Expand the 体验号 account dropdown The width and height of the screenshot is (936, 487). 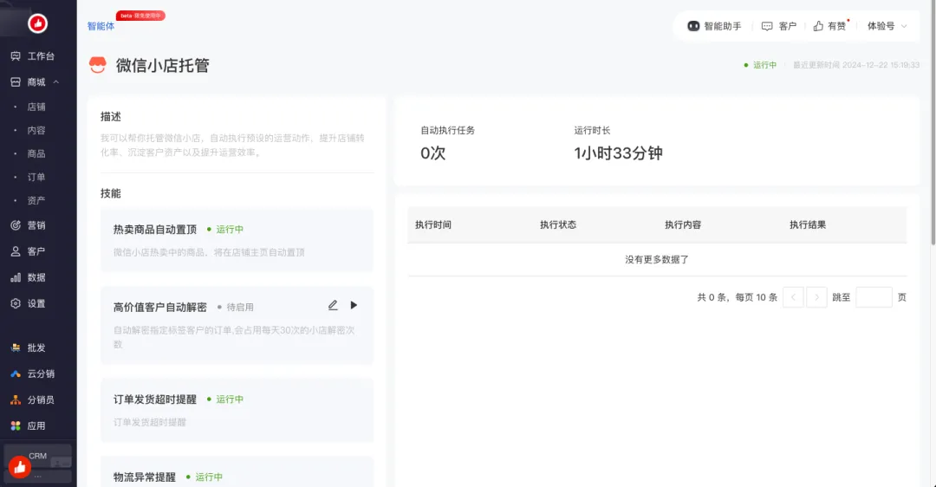tap(887, 26)
